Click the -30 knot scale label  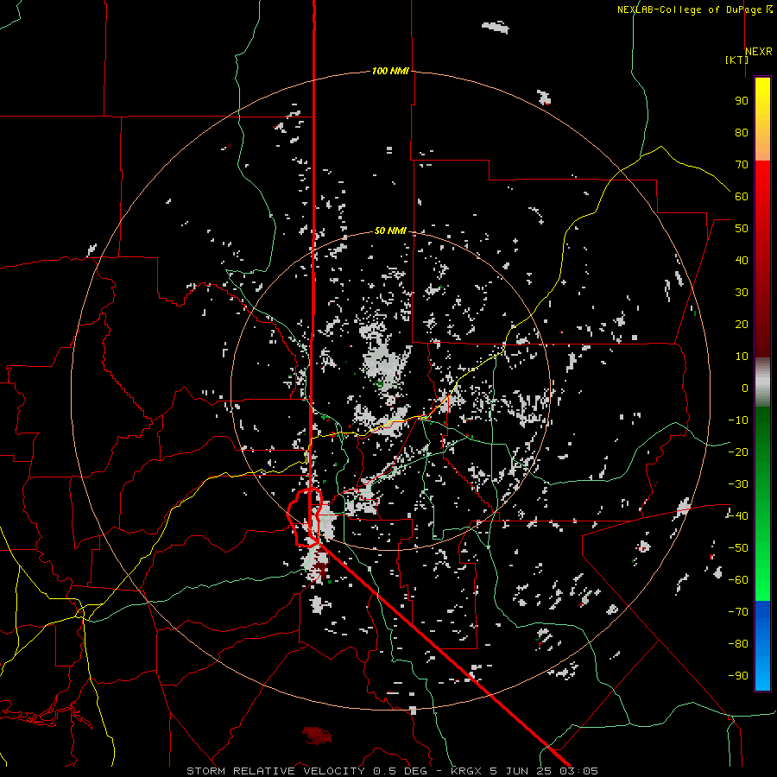(738, 484)
